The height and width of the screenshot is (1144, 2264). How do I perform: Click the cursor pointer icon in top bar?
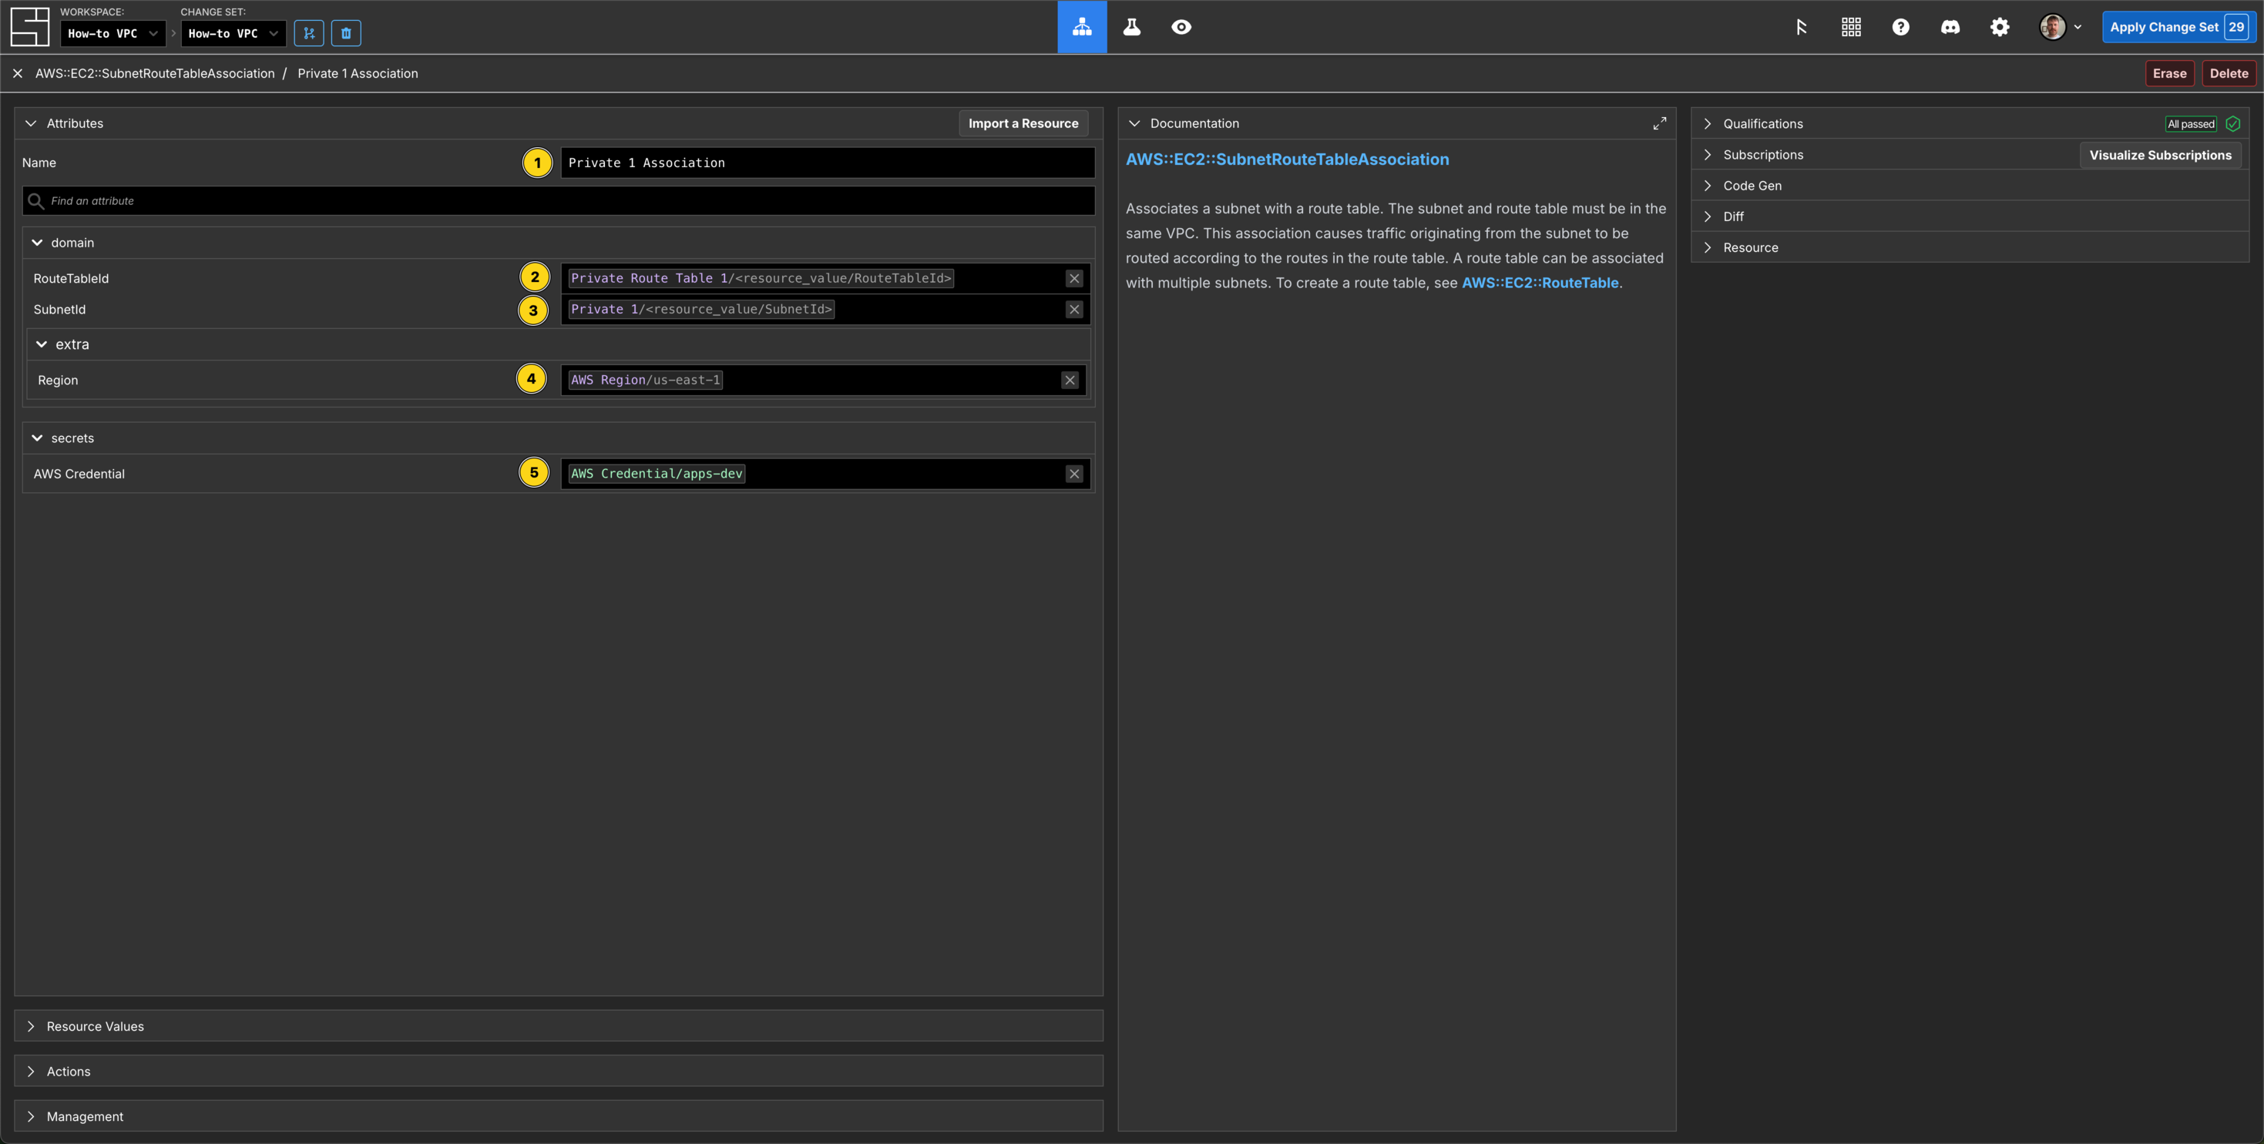pos(1802,27)
